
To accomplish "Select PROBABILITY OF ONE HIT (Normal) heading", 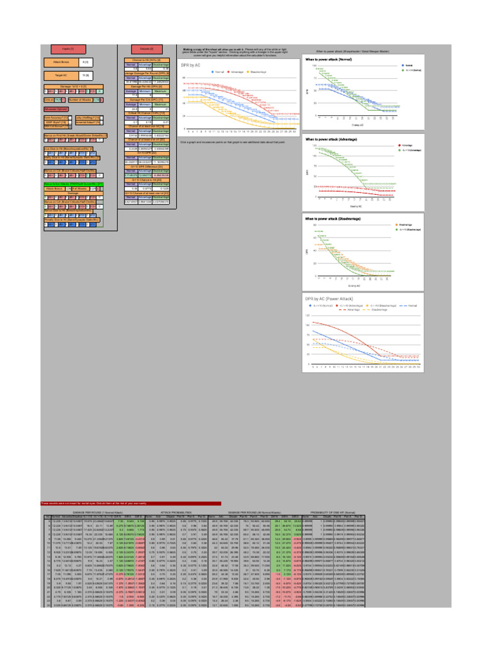I will tap(332, 512).
